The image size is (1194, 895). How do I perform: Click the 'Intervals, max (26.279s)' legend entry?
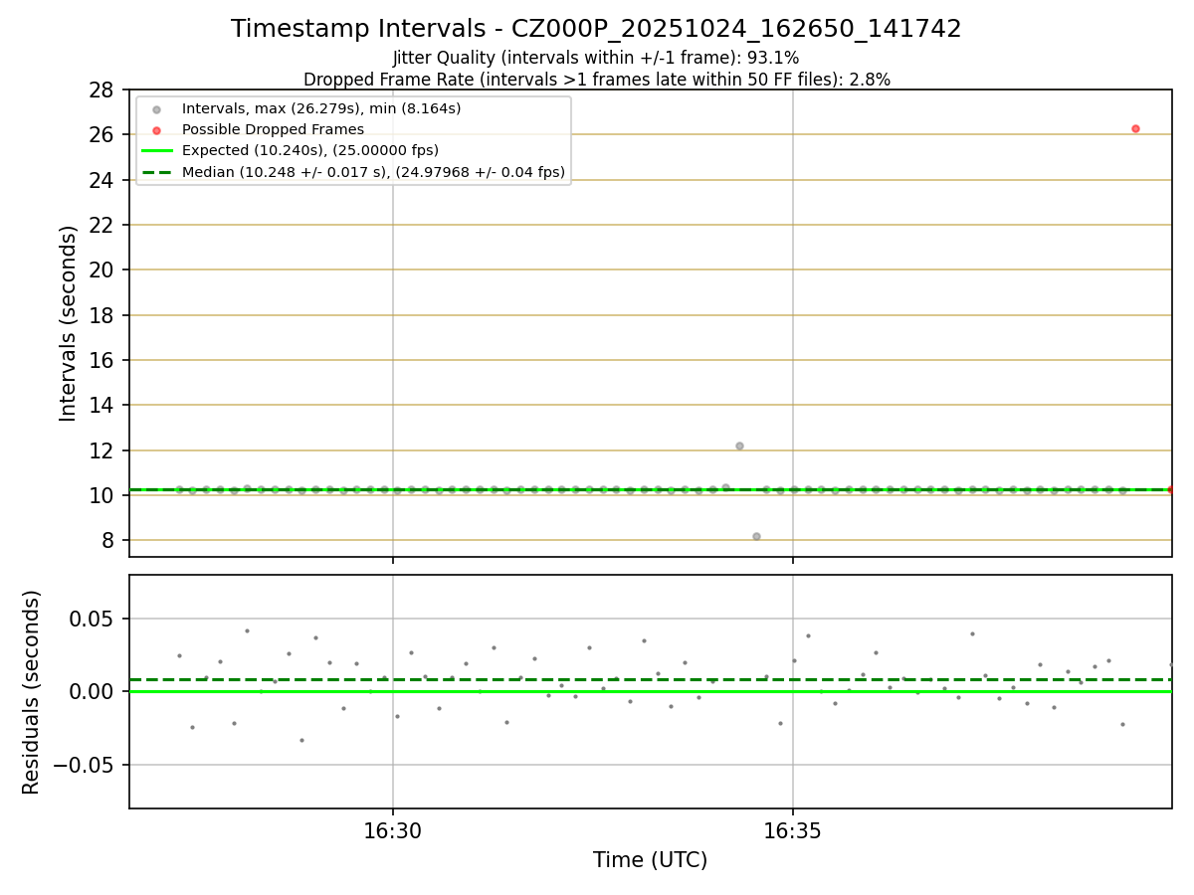pyautogui.click(x=321, y=108)
